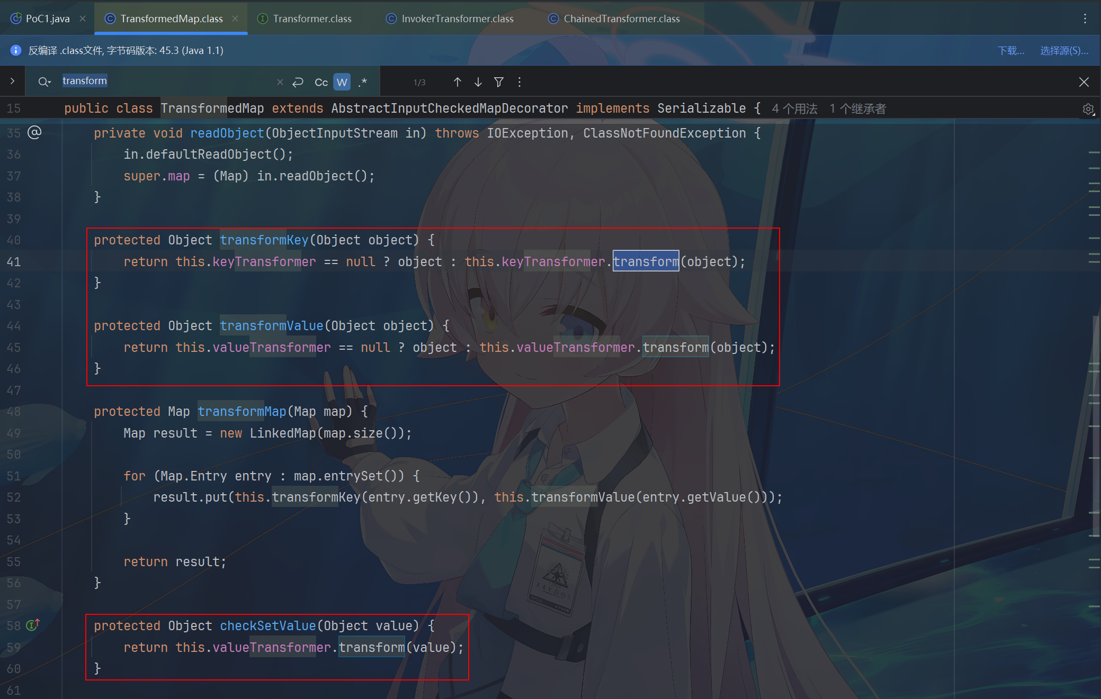This screenshot has height=699, width=1101.
Task: Toggle Match Case (Cc) search option
Action: point(321,82)
